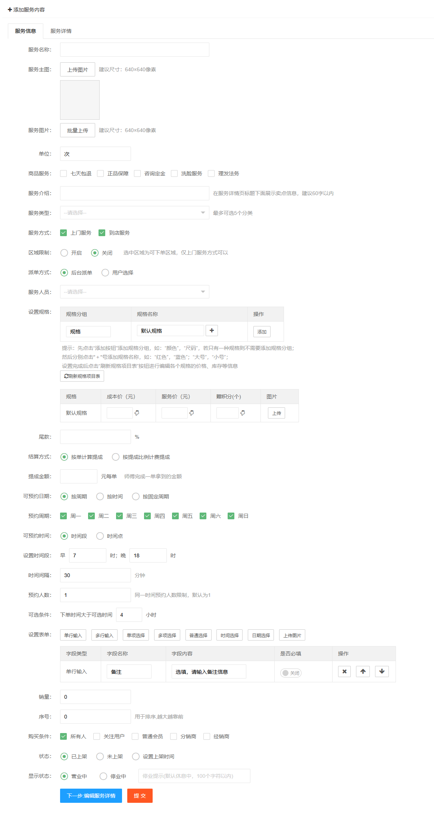Image resolution: width=434 pixels, height=814 pixels.
Task: Toggle the 是否必填 switch for 备注
Action: coord(291,673)
